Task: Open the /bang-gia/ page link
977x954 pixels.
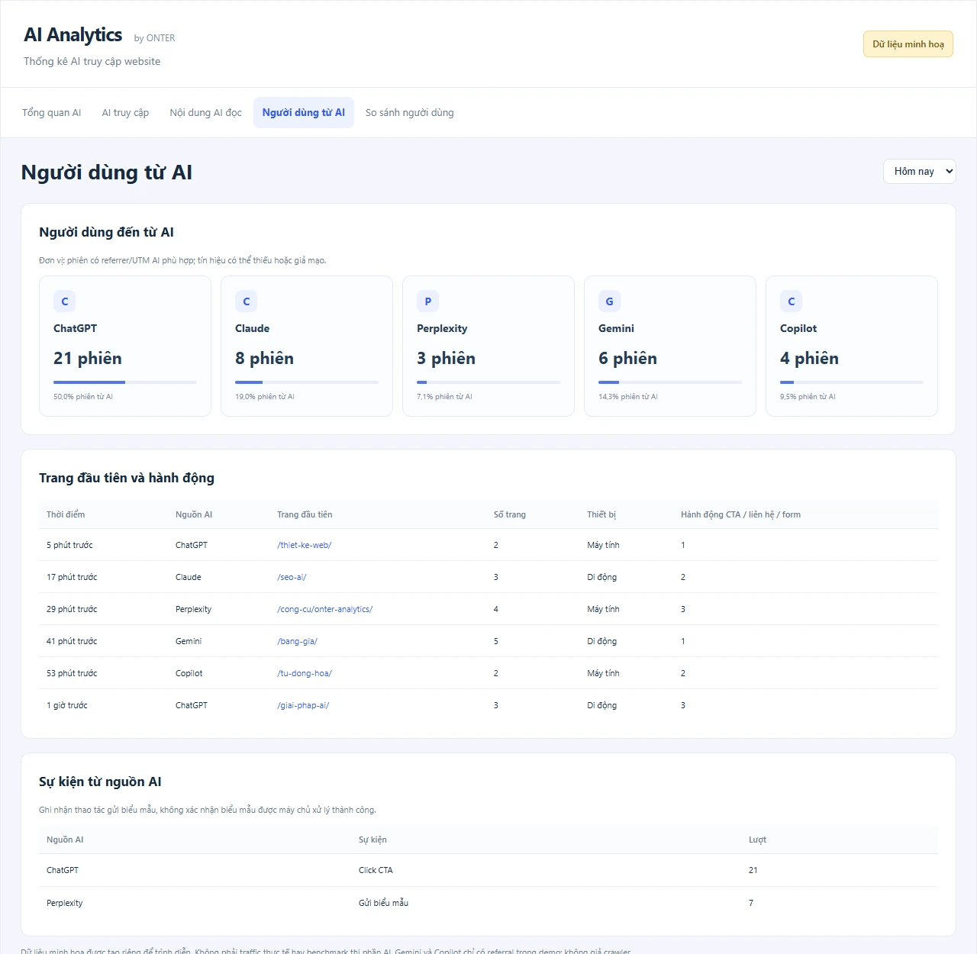Action: (297, 641)
